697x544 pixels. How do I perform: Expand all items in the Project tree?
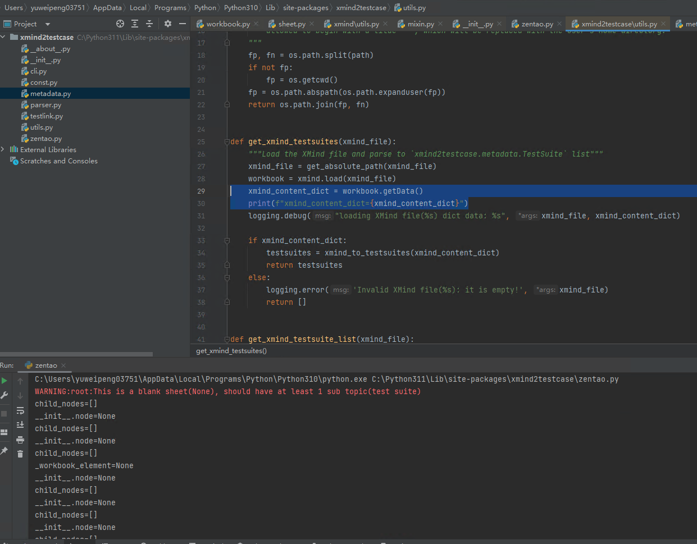(x=135, y=24)
